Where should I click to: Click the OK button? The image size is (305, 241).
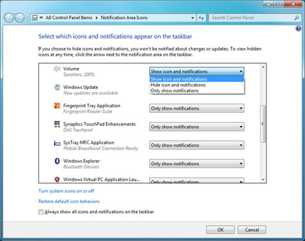click(x=220, y=230)
